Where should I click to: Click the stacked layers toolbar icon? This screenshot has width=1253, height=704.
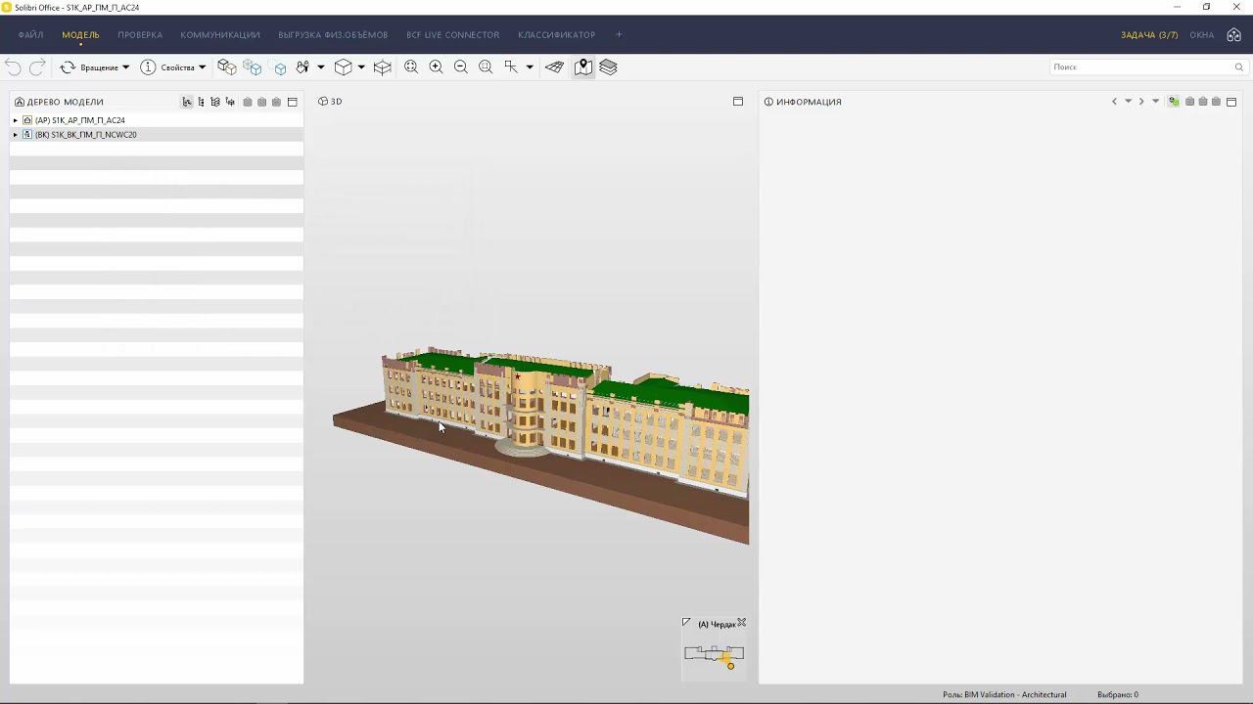(x=608, y=67)
